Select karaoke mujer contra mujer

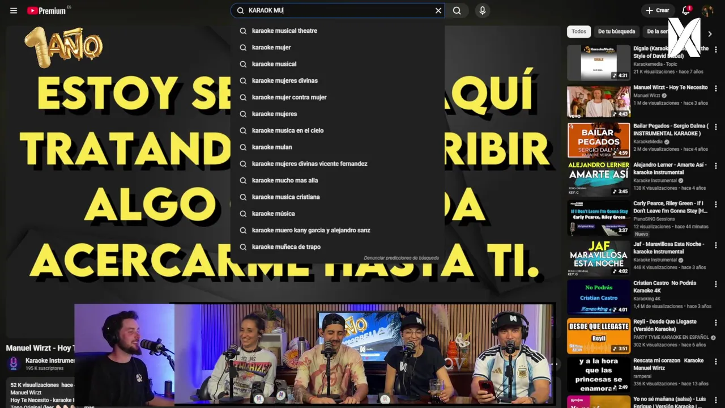pos(338,97)
